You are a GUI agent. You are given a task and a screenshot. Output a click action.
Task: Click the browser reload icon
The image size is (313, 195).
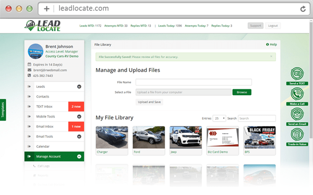tap(303, 9)
